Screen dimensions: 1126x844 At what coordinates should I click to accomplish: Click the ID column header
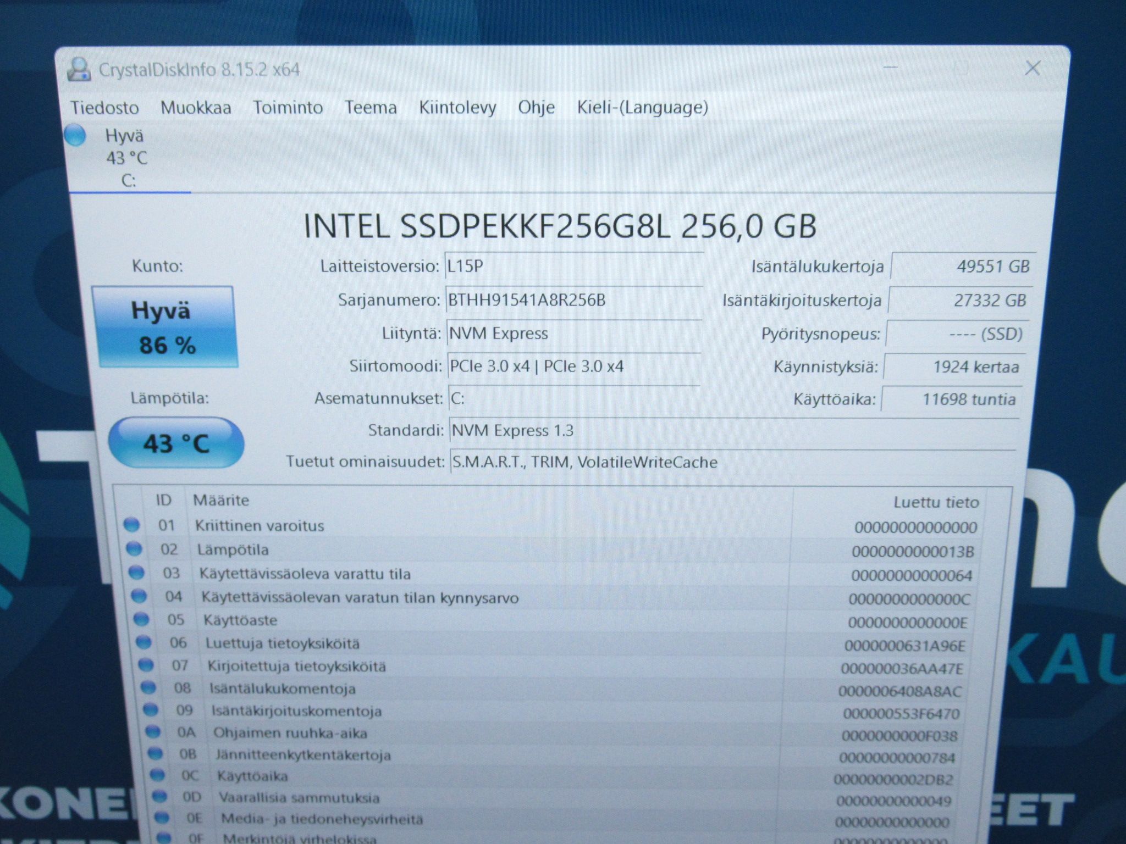(164, 500)
